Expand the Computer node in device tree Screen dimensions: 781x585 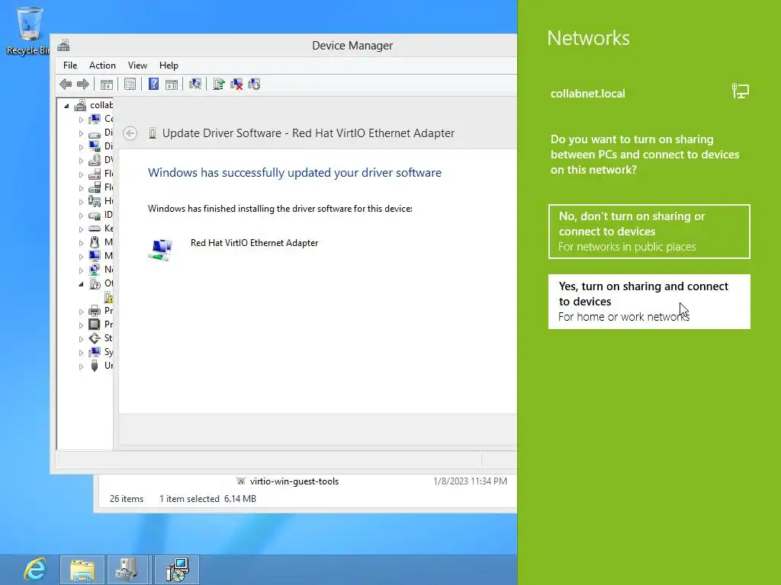[x=81, y=120]
